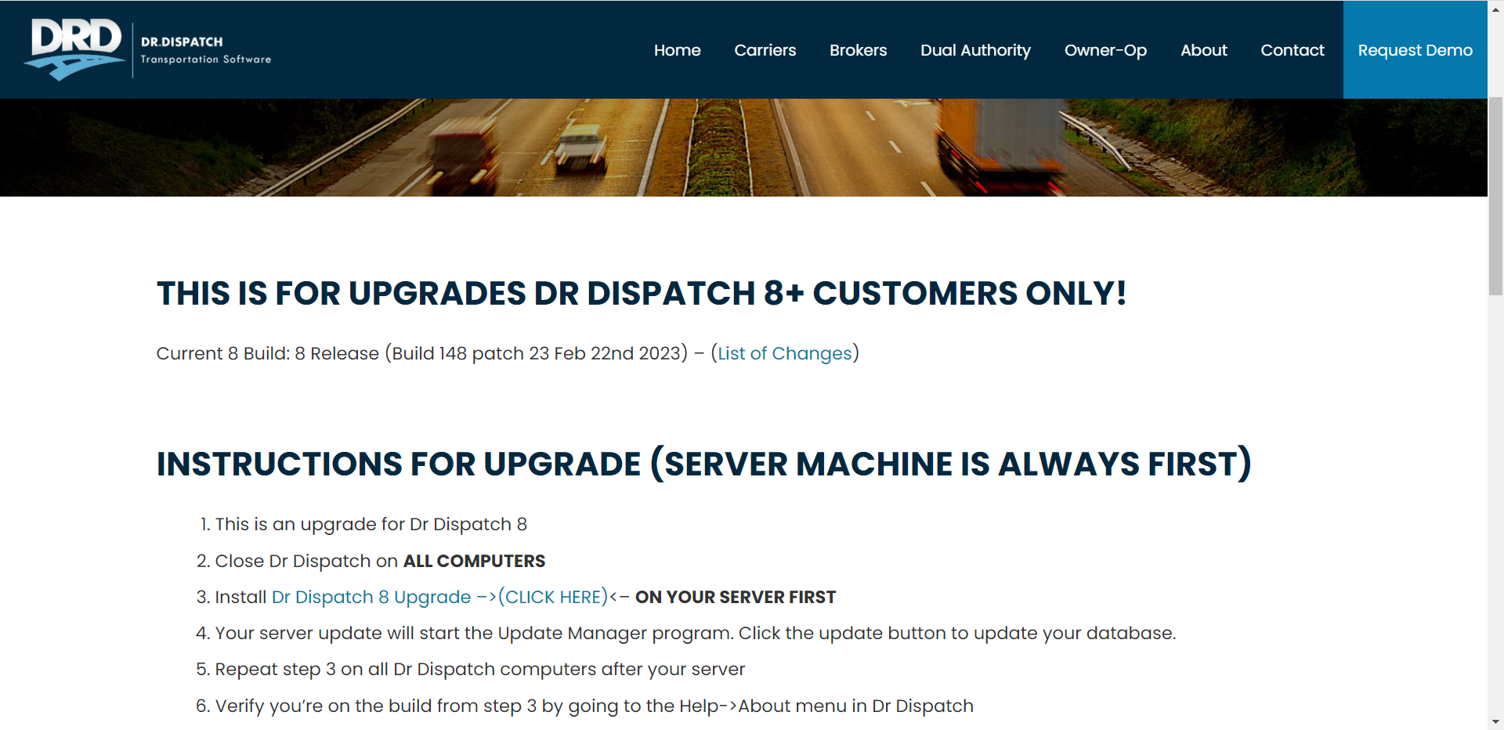Go to the Brokers page
1504x730 pixels.
858,50
